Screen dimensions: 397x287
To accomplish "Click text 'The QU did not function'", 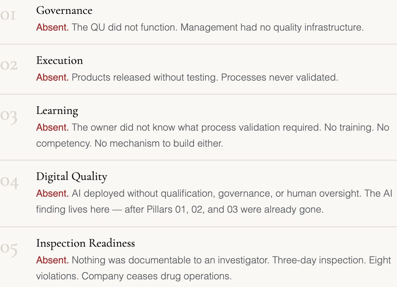I will 125,27.
